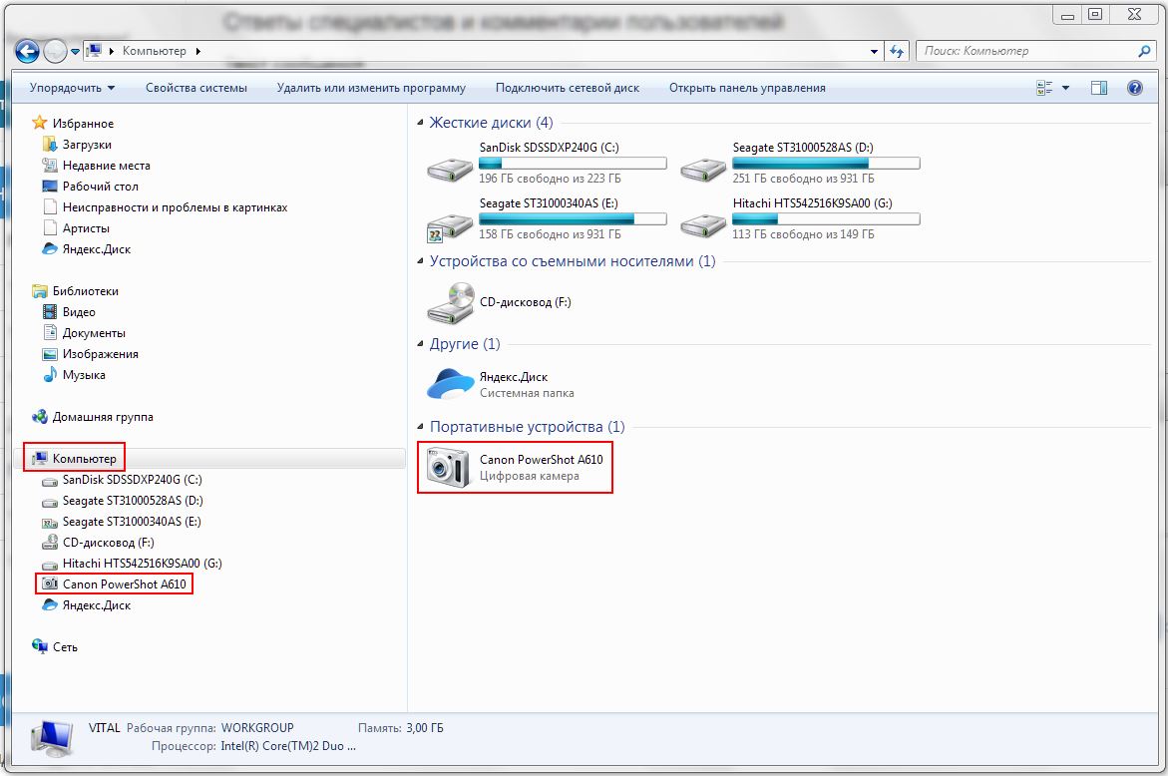Open Артисты in favorites

click(x=76, y=227)
